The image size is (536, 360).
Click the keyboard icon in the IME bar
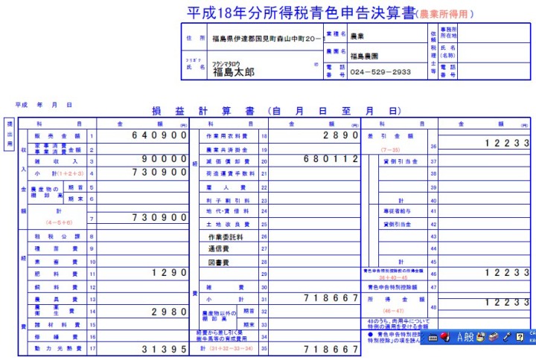click(433, 338)
